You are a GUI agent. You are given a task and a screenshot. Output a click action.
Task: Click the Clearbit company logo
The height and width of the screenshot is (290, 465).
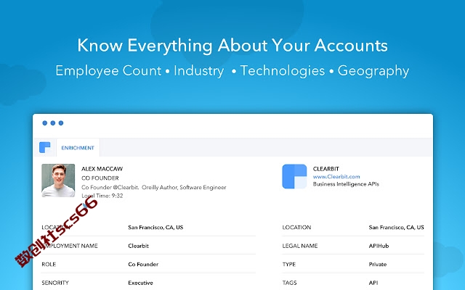(x=294, y=176)
